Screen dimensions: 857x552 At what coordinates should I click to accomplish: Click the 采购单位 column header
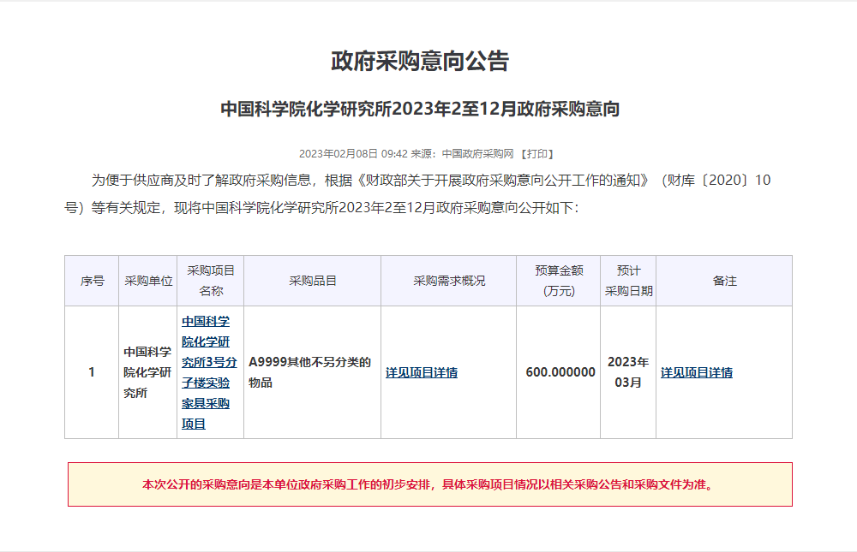click(148, 281)
